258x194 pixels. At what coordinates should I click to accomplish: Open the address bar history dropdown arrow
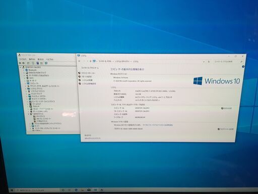point(204,62)
